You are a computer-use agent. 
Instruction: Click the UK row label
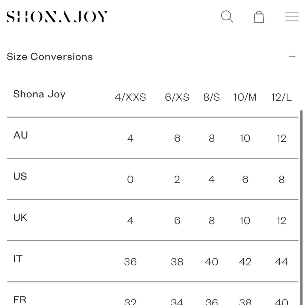click(20, 217)
